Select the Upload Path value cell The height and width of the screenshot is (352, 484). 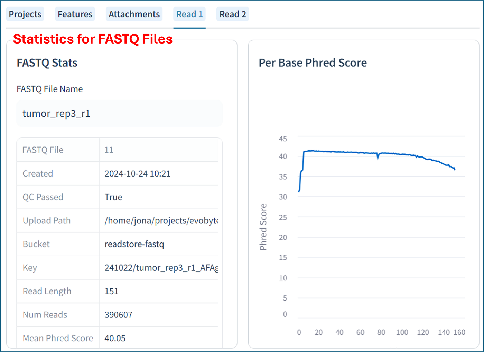[159, 220]
